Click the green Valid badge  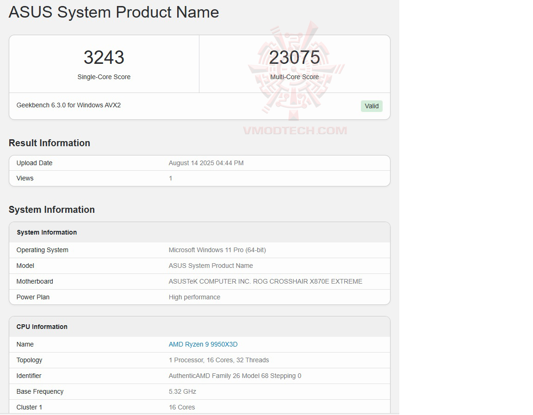pos(372,106)
